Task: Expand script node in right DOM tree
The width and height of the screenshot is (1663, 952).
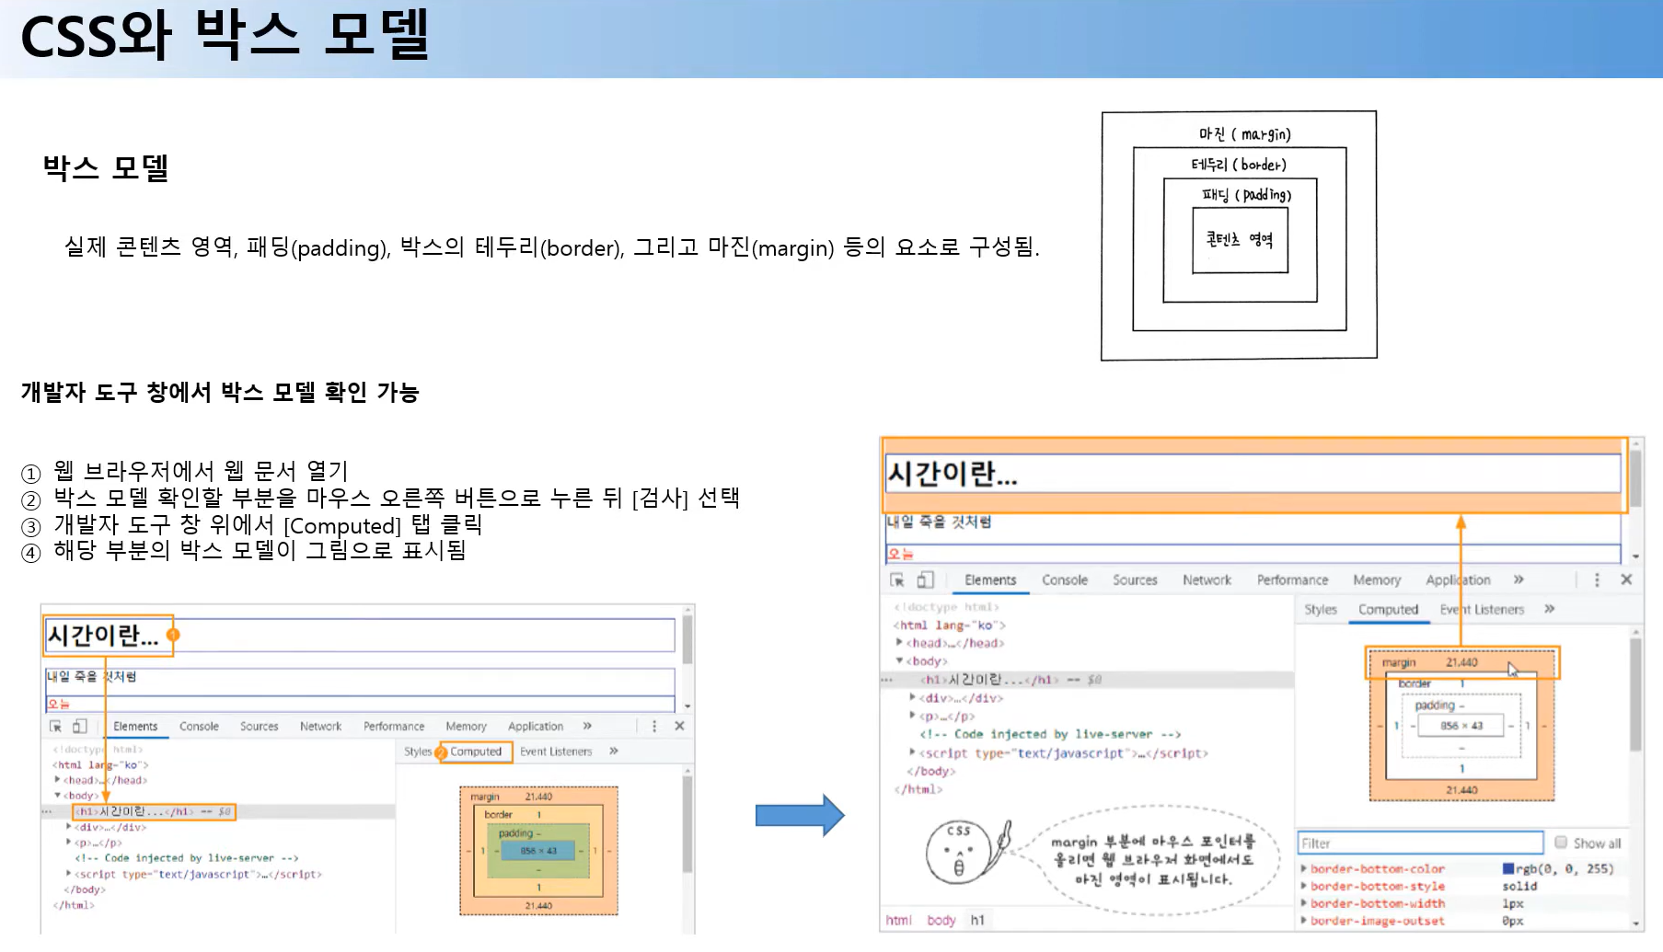Action: pyautogui.click(x=912, y=751)
